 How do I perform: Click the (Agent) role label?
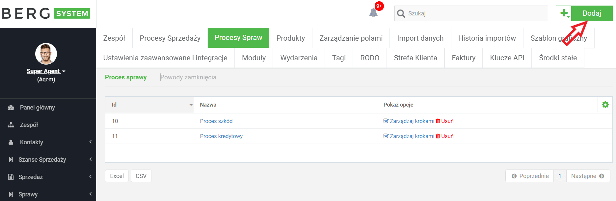tap(46, 79)
